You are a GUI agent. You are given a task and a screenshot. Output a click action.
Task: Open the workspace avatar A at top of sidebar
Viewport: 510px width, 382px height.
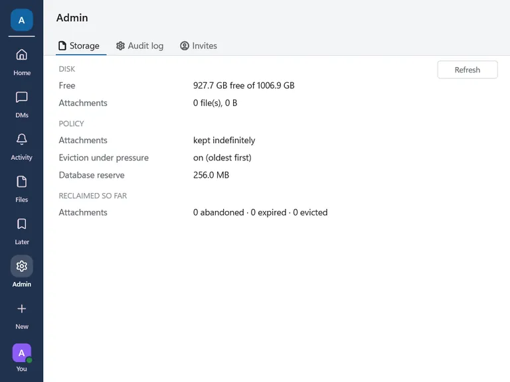click(21, 20)
